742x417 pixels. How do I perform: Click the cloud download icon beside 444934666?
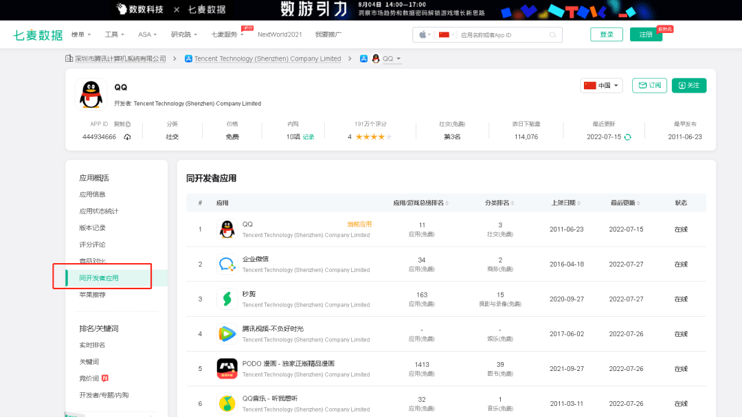pos(127,137)
